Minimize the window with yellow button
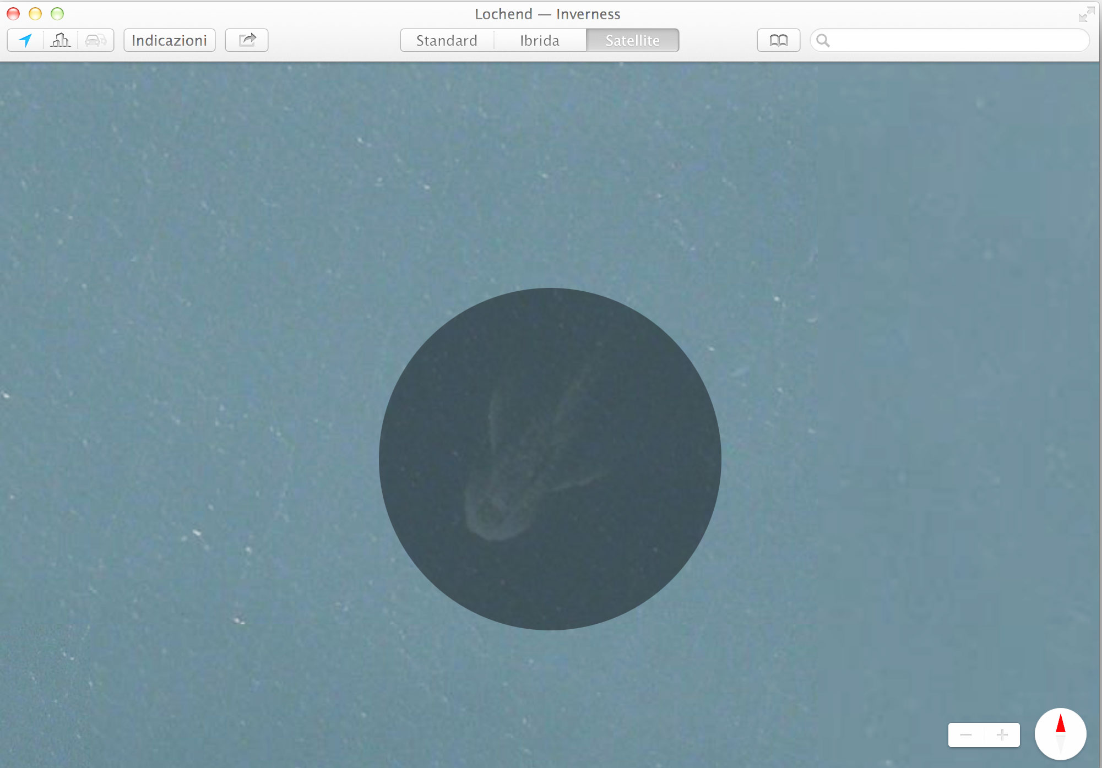This screenshot has width=1102, height=768. click(x=35, y=14)
